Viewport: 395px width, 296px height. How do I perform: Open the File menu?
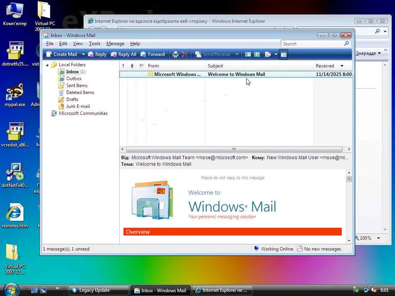click(50, 44)
